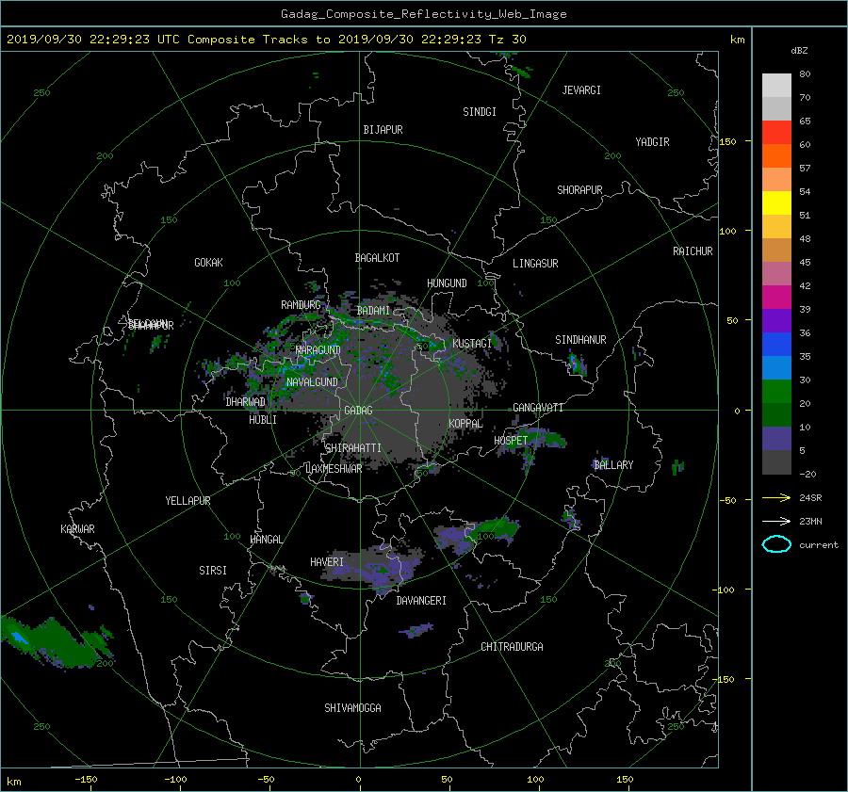The image size is (848, 792).
Task: Select the magenta 39 dBZ color swatch
Action: click(x=776, y=297)
